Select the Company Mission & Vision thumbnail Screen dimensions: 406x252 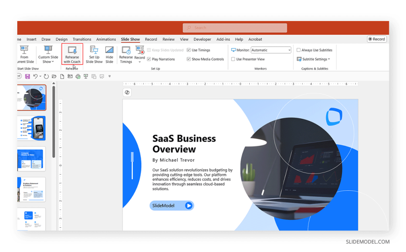(x=32, y=159)
